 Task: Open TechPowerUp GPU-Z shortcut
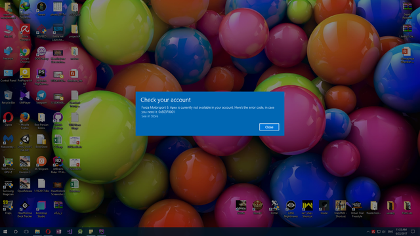click(x=8, y=165)
